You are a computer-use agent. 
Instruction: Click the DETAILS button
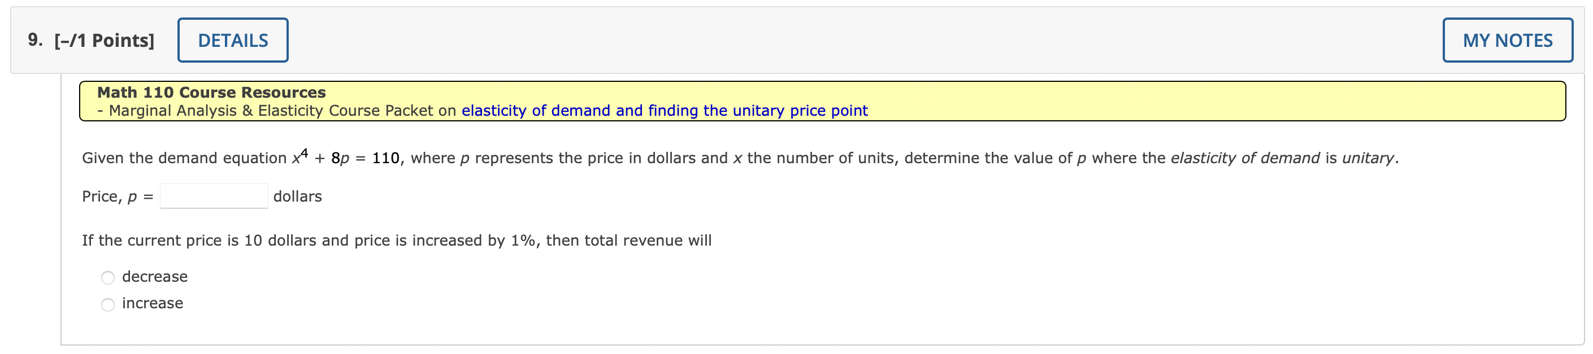point(233,39)
